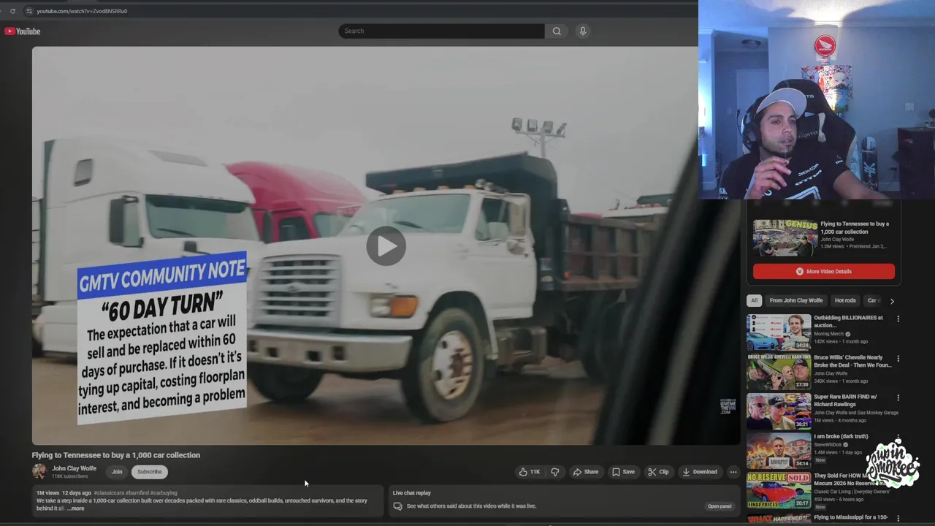
Task: Reload the page with the browser refresh icon
Action: pyautogui.click(x=12, y=11)
